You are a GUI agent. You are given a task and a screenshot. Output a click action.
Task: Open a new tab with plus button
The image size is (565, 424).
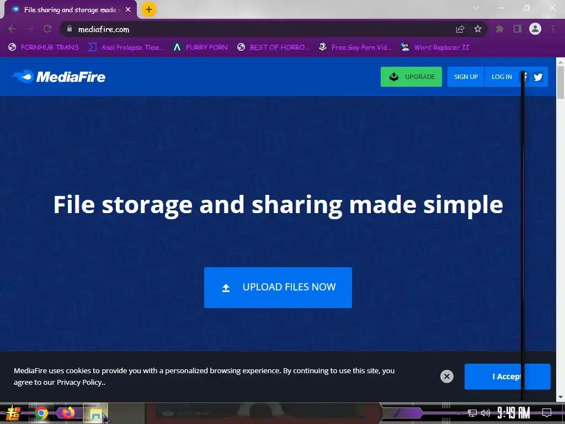(149, 9)
